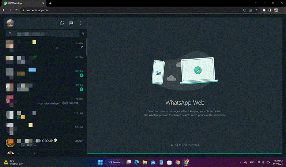This screenshot has width=286, height=167.
Task: Open the pinned chat from 3:10 Pm
Action: click(45, 45)
